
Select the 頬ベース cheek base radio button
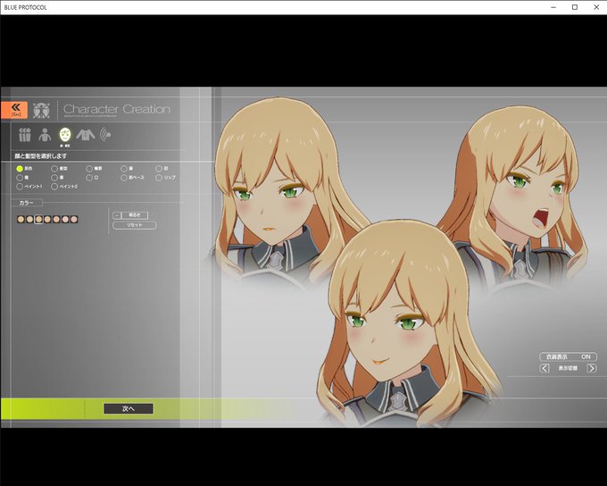124,178
